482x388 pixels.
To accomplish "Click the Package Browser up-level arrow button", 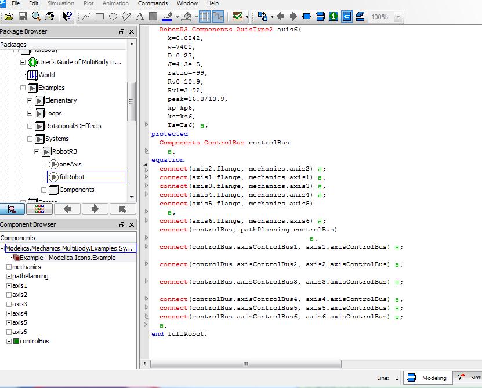I will point(122,209).
